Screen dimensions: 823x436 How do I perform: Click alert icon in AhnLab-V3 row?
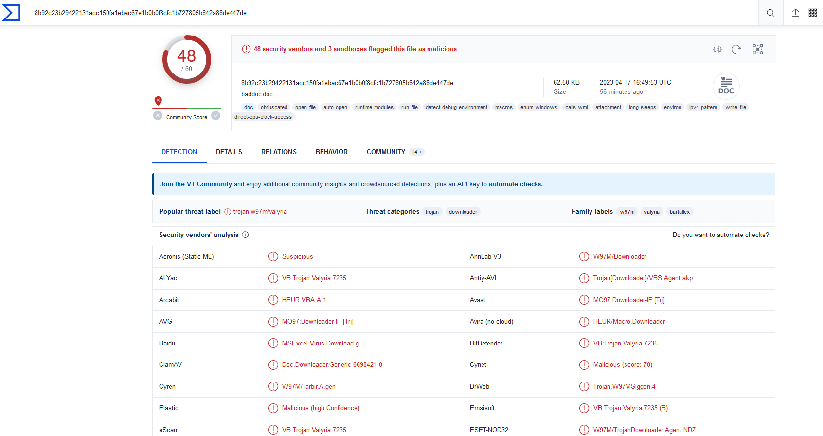click(x=584, y=256)
